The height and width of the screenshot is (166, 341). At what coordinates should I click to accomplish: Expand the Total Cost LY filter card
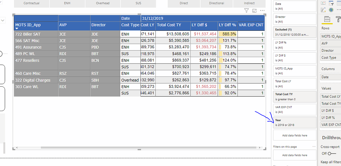coord(294,84)
